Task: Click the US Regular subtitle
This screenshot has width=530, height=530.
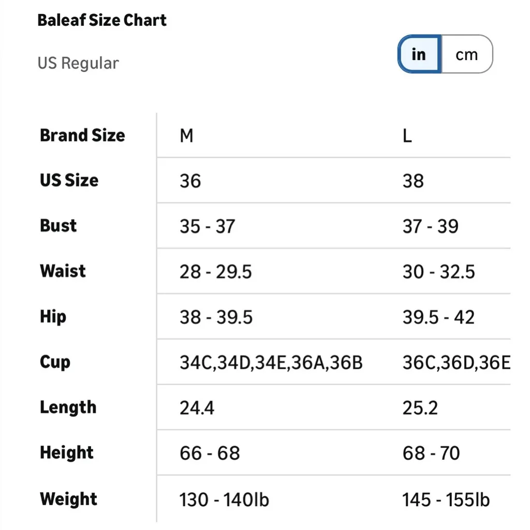Action: (x=78, y=63)
